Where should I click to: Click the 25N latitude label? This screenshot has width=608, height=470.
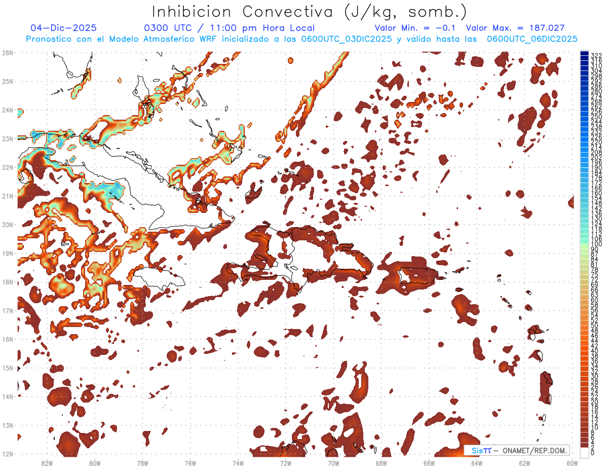click(8, 81)
